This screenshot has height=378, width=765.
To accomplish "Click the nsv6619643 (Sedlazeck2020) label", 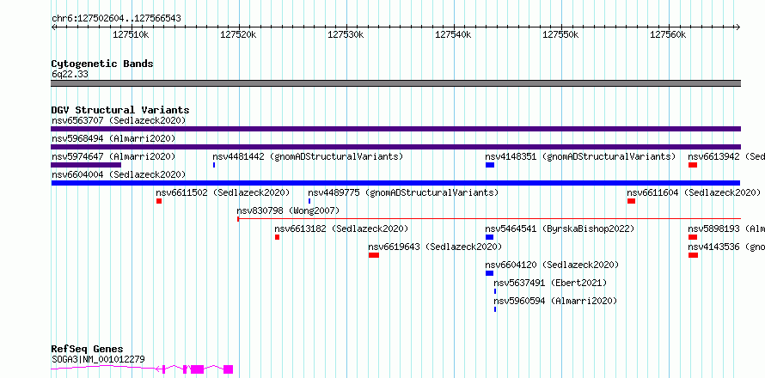I will click(x=435, y=247).
